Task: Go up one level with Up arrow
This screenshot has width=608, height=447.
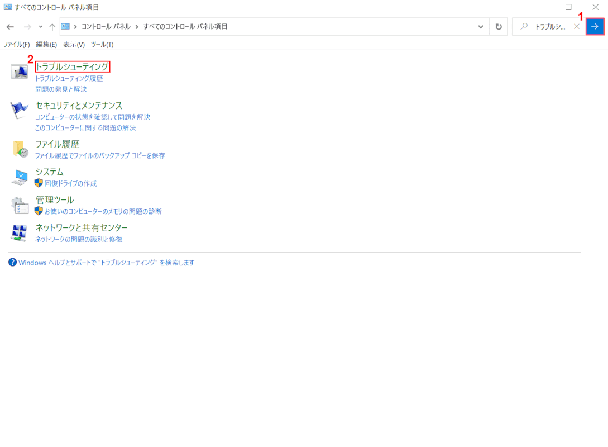Action: pos(52,27)
